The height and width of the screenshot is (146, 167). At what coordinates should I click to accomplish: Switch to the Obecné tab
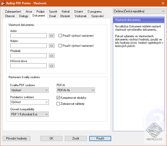pyautogui.click(x=10, y=16)
